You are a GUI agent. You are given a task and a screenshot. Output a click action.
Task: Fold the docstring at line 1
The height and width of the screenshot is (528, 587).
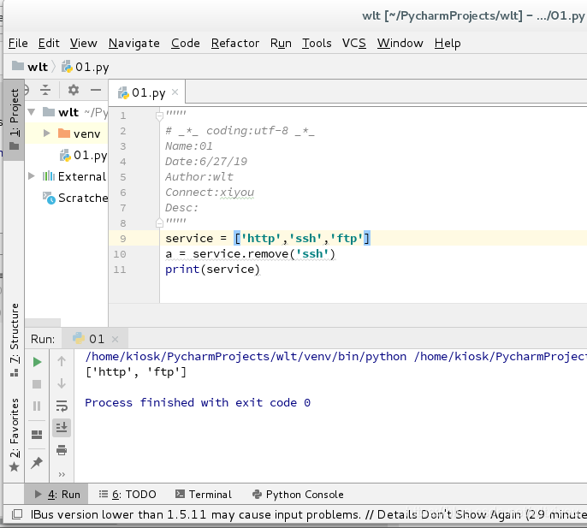[159, 116]
